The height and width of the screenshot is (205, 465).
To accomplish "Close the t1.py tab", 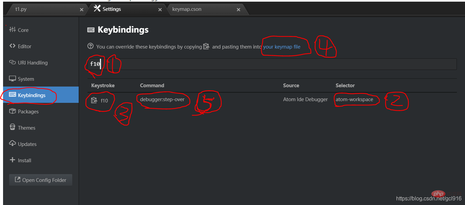I will point(81,10).
